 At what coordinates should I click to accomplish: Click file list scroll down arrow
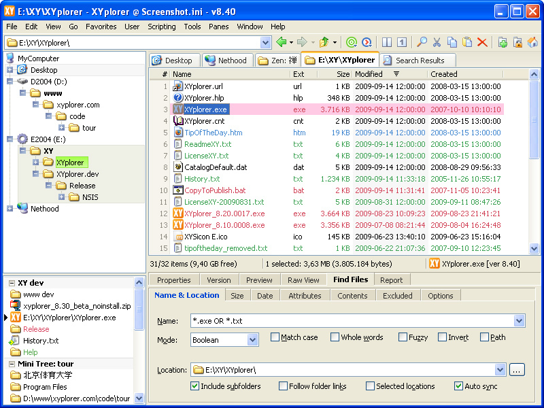pos(534,248)
